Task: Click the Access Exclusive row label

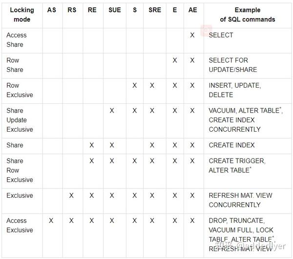Action: coord(20,225)
